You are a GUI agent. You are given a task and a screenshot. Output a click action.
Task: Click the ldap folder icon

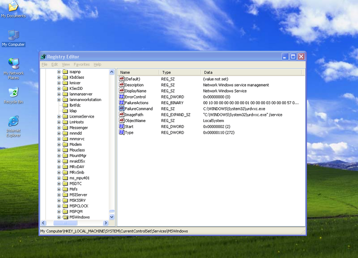[65, 111]
